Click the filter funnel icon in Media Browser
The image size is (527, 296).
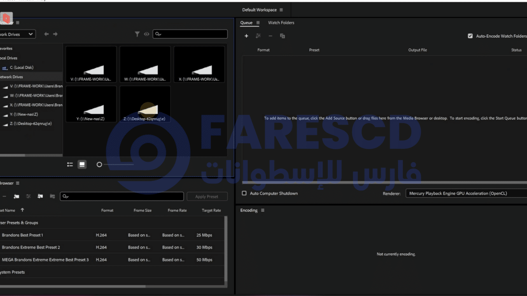138,34
